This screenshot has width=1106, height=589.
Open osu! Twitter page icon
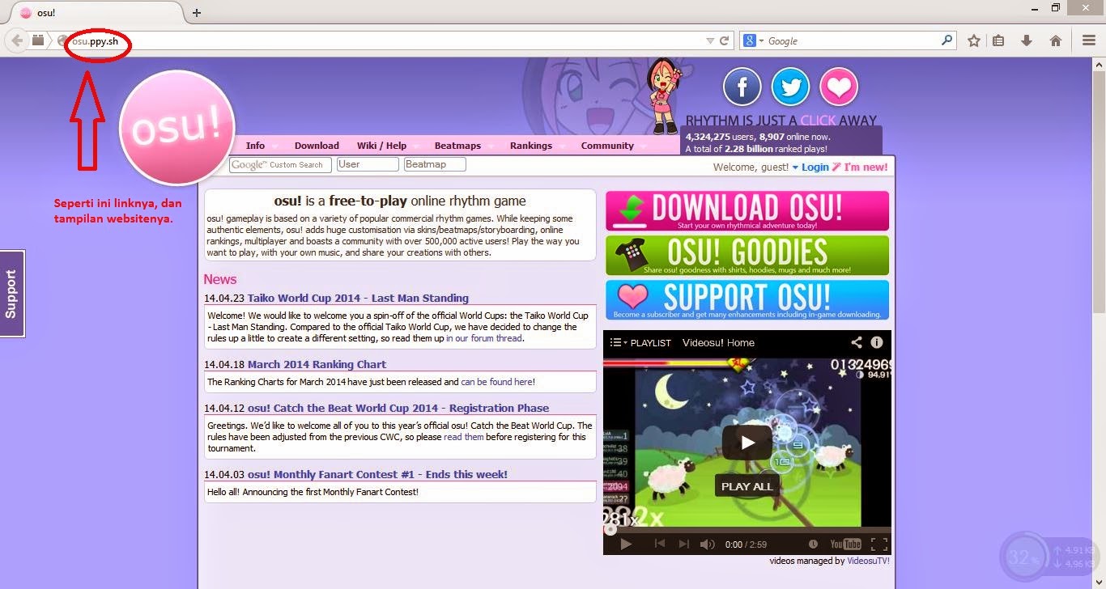tap(791, 87)
